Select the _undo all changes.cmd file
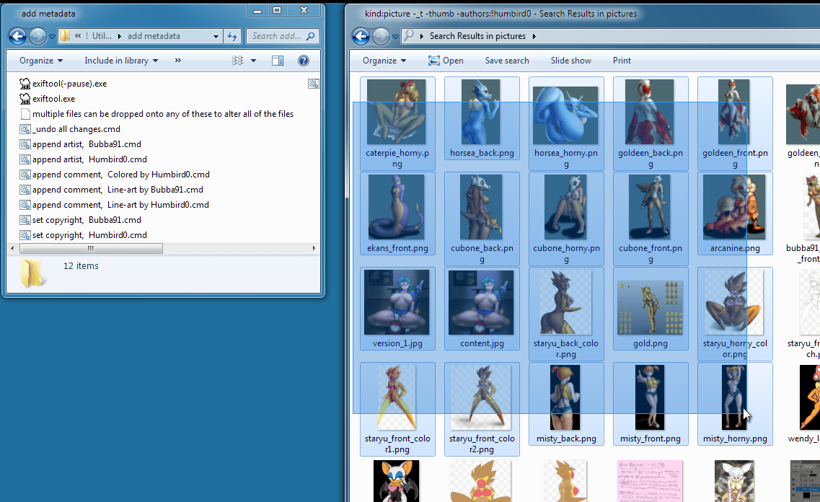The image size is (820, 502). (x=76, y=129)
